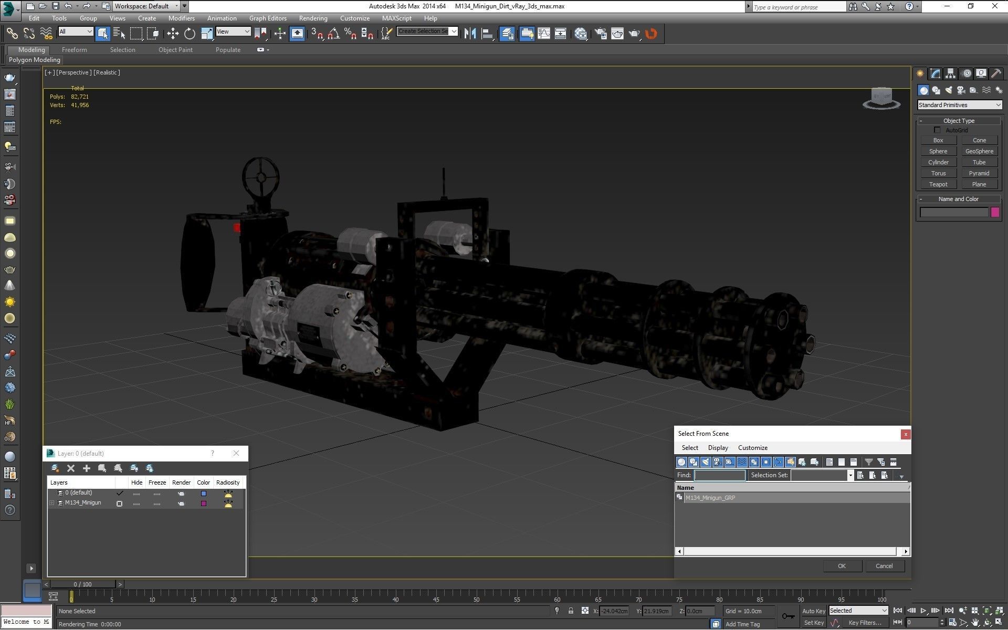1008x630 pixels.
Task: Delete highlighted layer with X icon
Action: tap(71, 468)
